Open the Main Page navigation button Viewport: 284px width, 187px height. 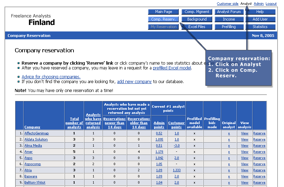[163, 12]
